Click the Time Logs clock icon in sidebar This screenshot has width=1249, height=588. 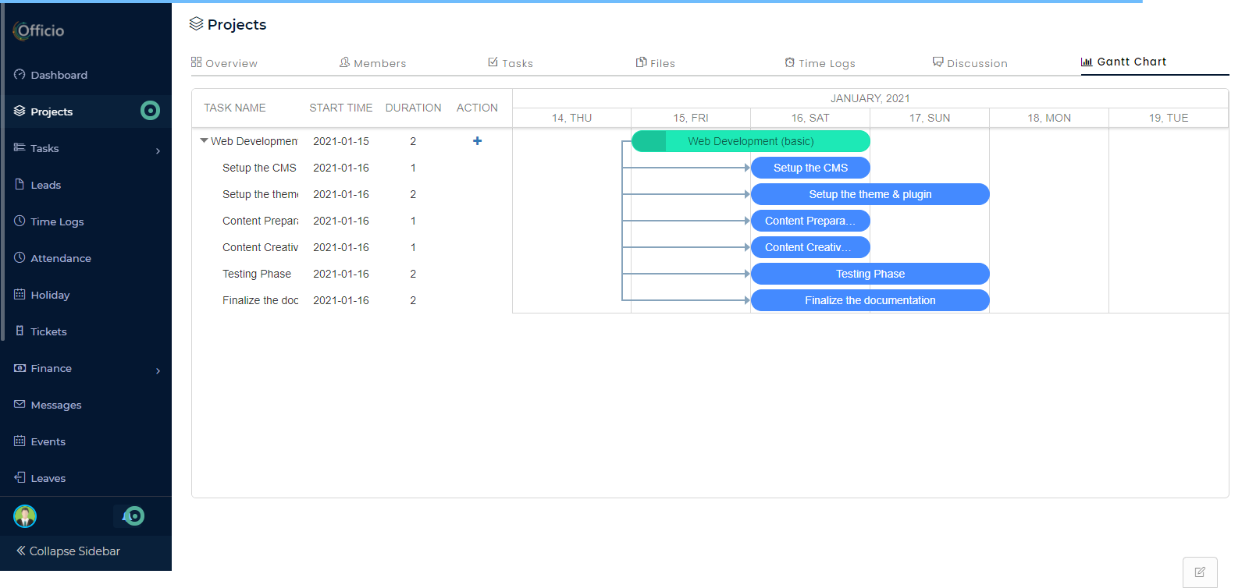[20, 221]
